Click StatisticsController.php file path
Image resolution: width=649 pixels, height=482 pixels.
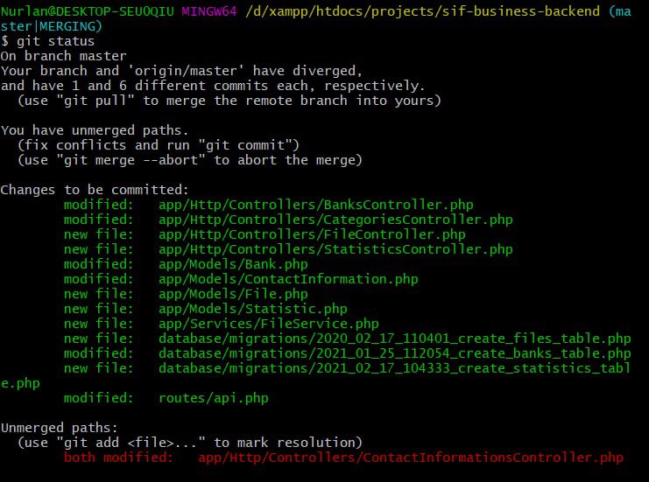335,249
